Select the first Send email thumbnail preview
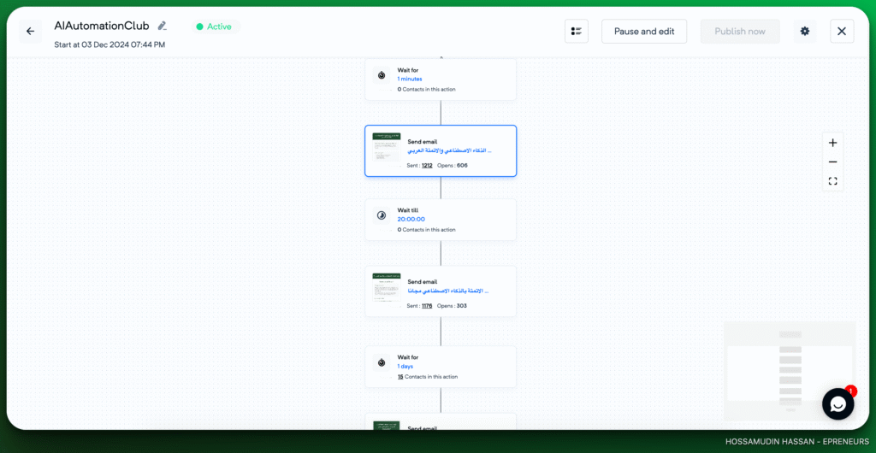 tap(386, 147)
